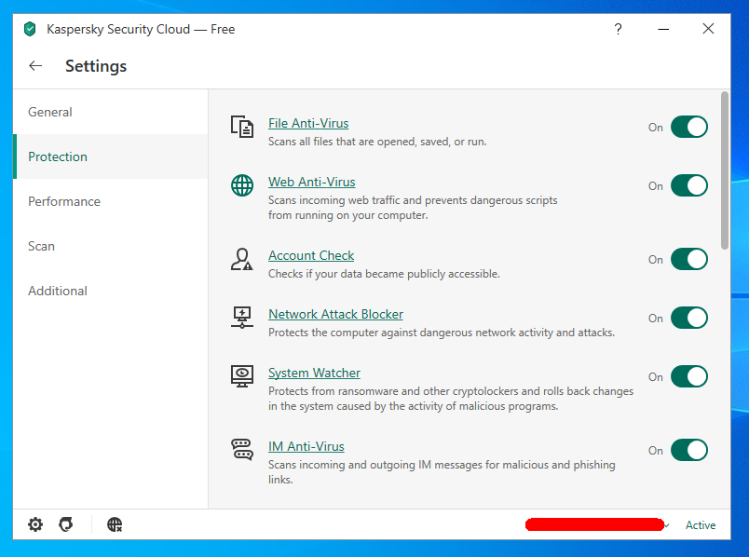Go to the Additional settings section
749x557 pixels.
110,291
